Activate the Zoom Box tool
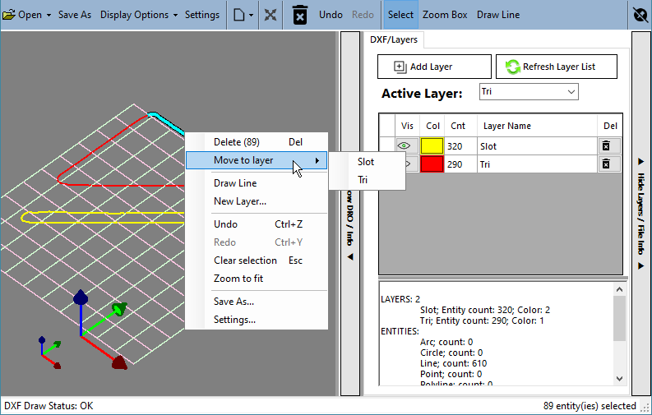Image resolution: width=652 pixels, height=415 pixels. (445, 15)
